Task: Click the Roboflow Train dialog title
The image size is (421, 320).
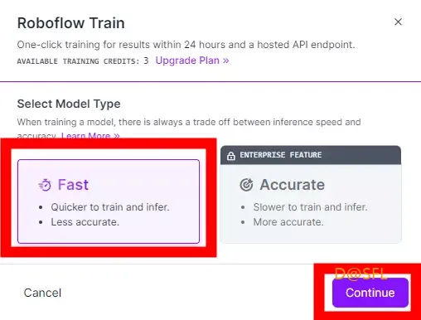Action: pos(71,23)
